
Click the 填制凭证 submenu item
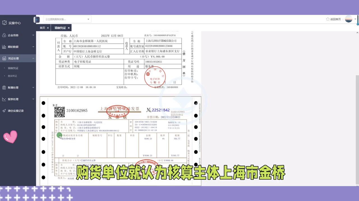pyautogui.click(x=13, y=68)
